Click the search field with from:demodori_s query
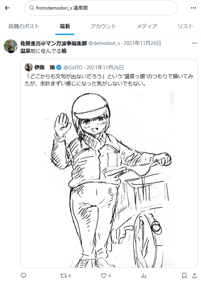The image size is (201, 282). (x=101, y=8)
